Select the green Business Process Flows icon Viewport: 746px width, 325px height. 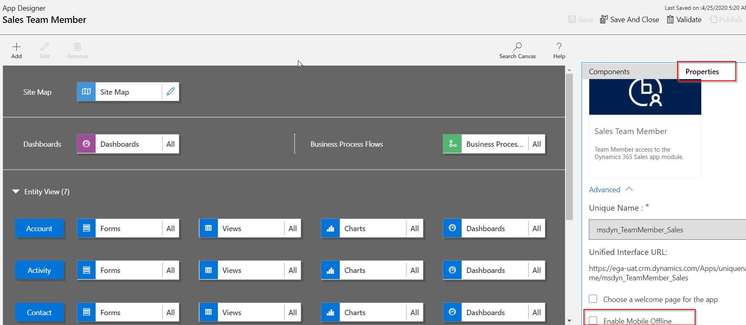(x=452, y=144)
